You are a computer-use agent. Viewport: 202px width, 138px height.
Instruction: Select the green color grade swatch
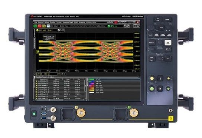(92, 79)
